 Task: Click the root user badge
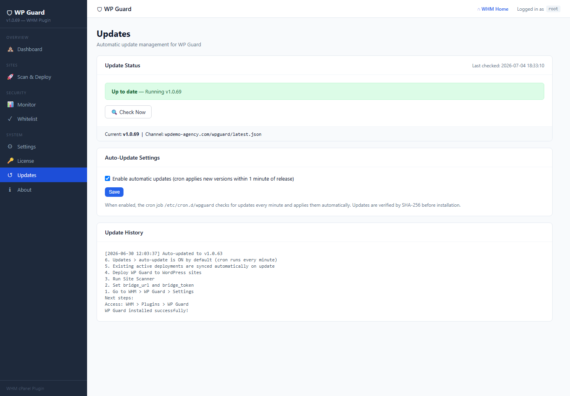pyautogui.click(x=553, y=9)
